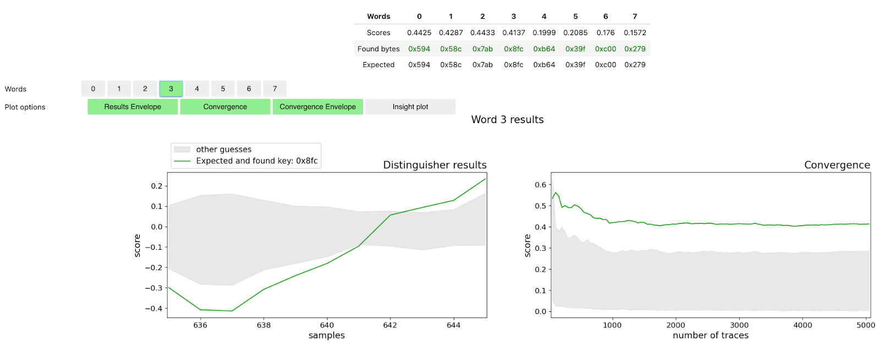Disable the Convergence plot option
Image resolution: width=880 pixels, height=347 pixels.
(225, 107)
